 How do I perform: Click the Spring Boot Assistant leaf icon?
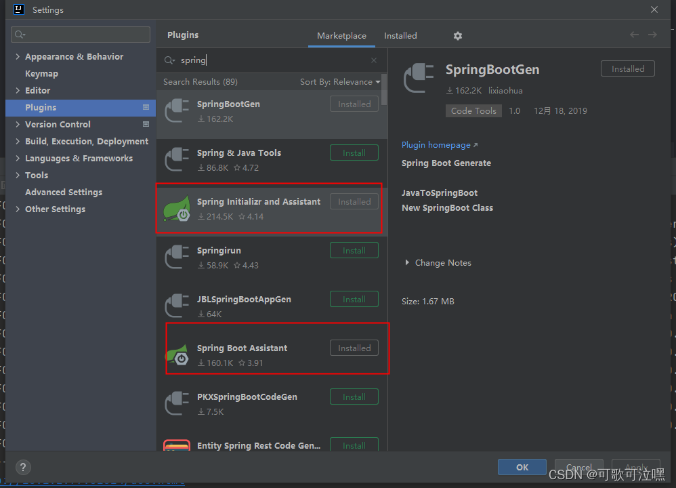coord(177,355)
